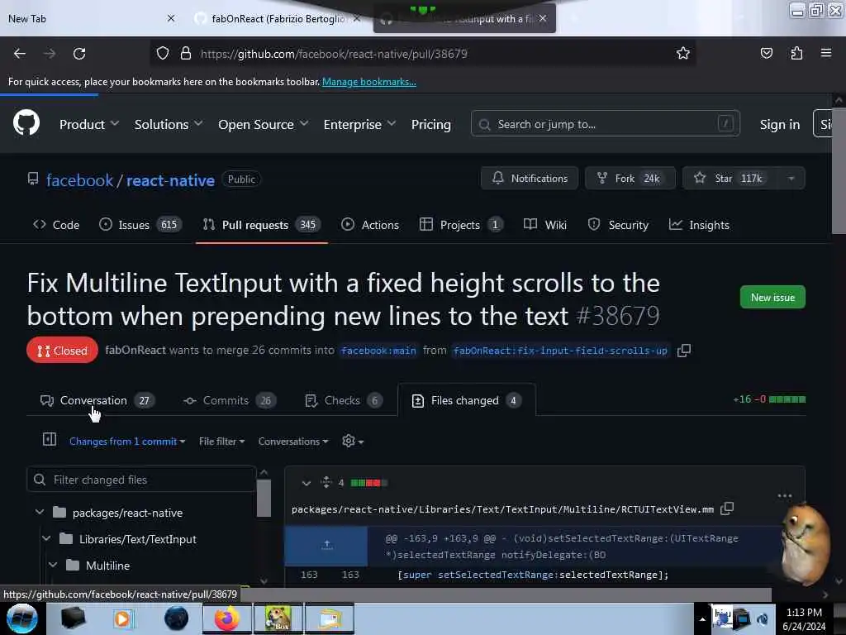
Task: Click the GitHub Octocat logo
Action: coord(26,123)
